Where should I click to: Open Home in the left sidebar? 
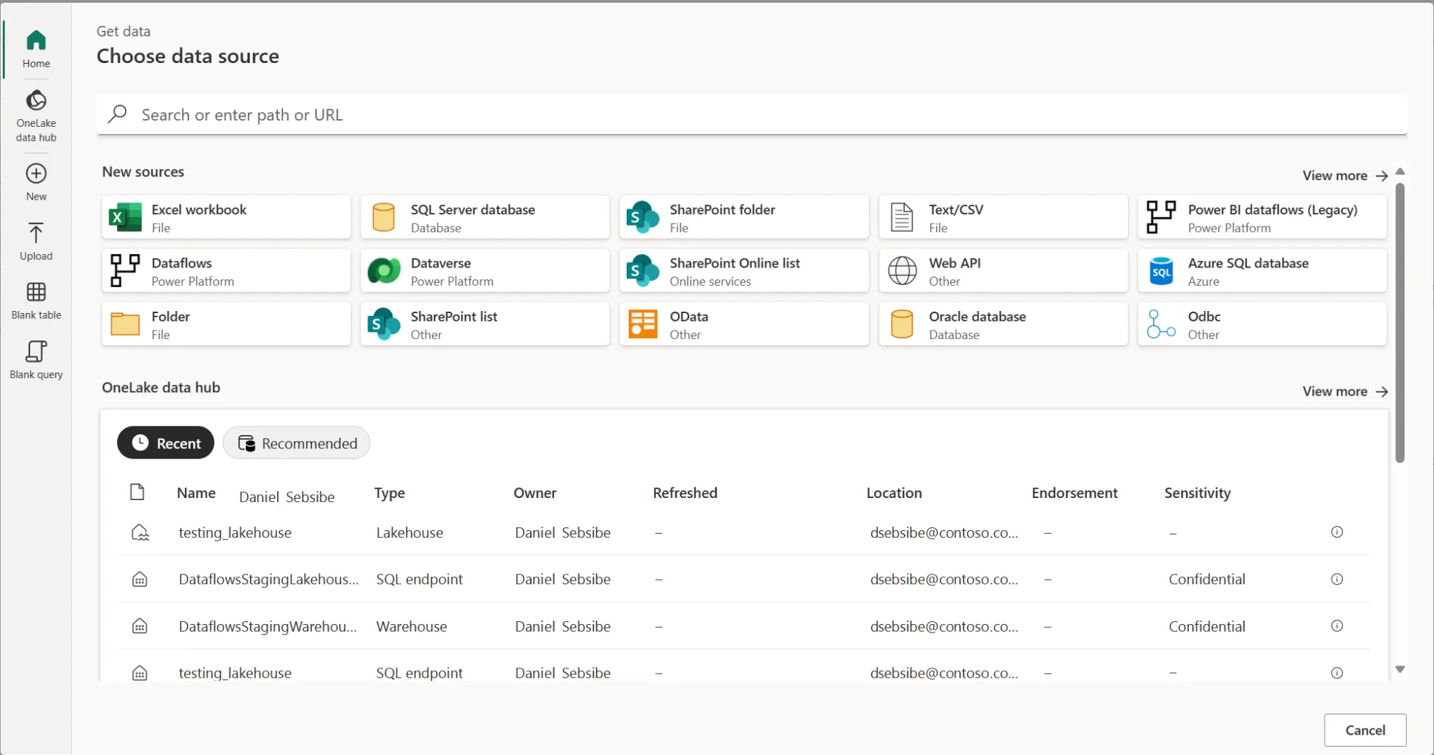click(x=36, y=48)
